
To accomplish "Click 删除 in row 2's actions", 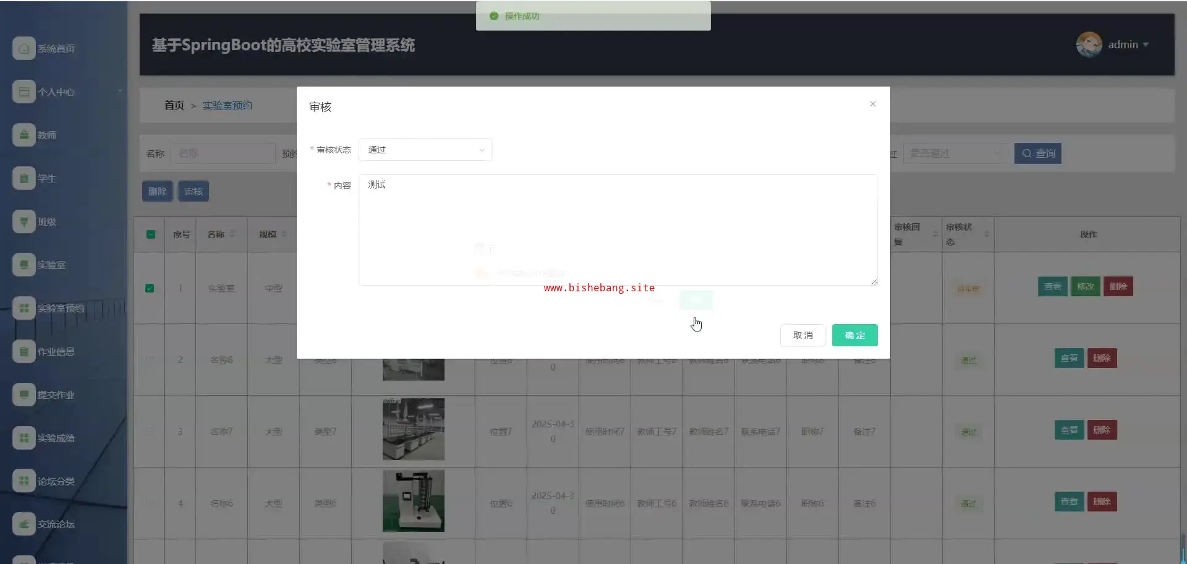I will tap(1102, 358).
